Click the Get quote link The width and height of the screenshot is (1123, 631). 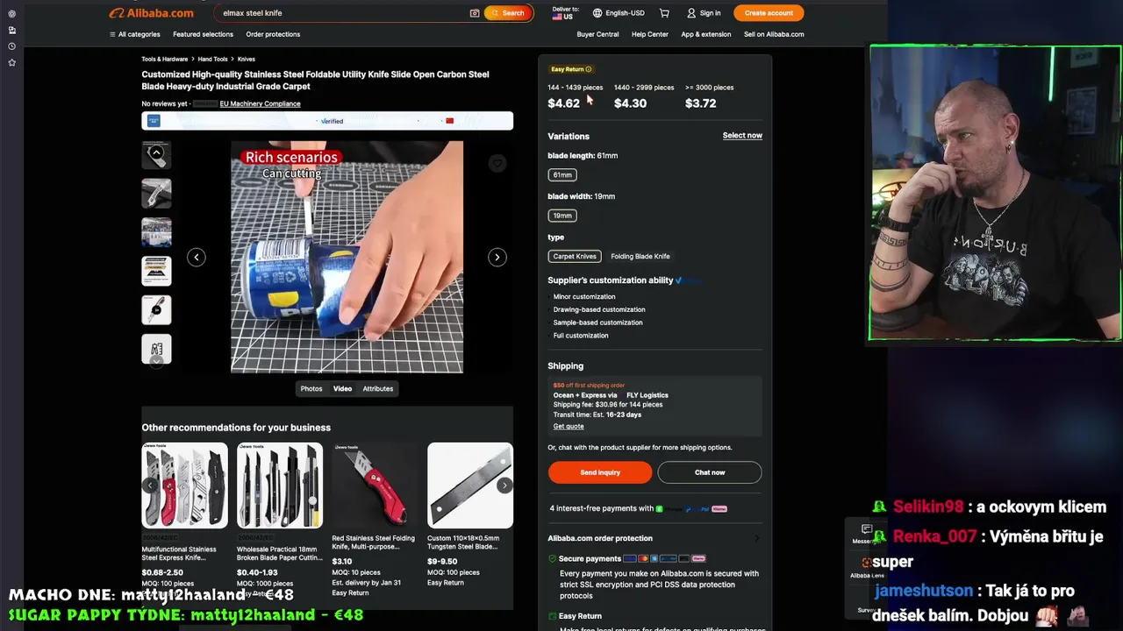[x=569, y=427]
